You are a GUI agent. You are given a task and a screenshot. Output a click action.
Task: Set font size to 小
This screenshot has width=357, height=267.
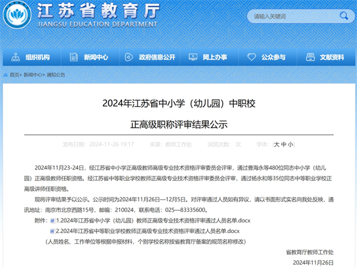(290, 144)
